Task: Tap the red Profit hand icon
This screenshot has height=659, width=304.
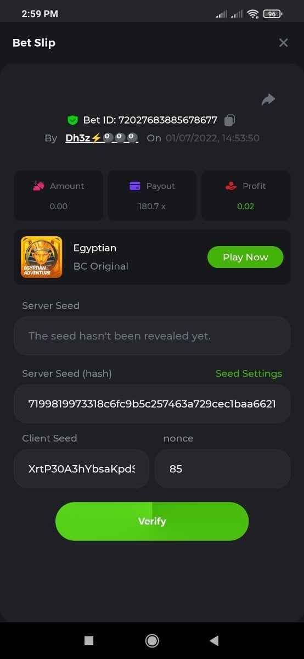Action: click(231, 186)
